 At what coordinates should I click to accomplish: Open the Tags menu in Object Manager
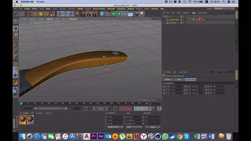[x=193, y=13]
